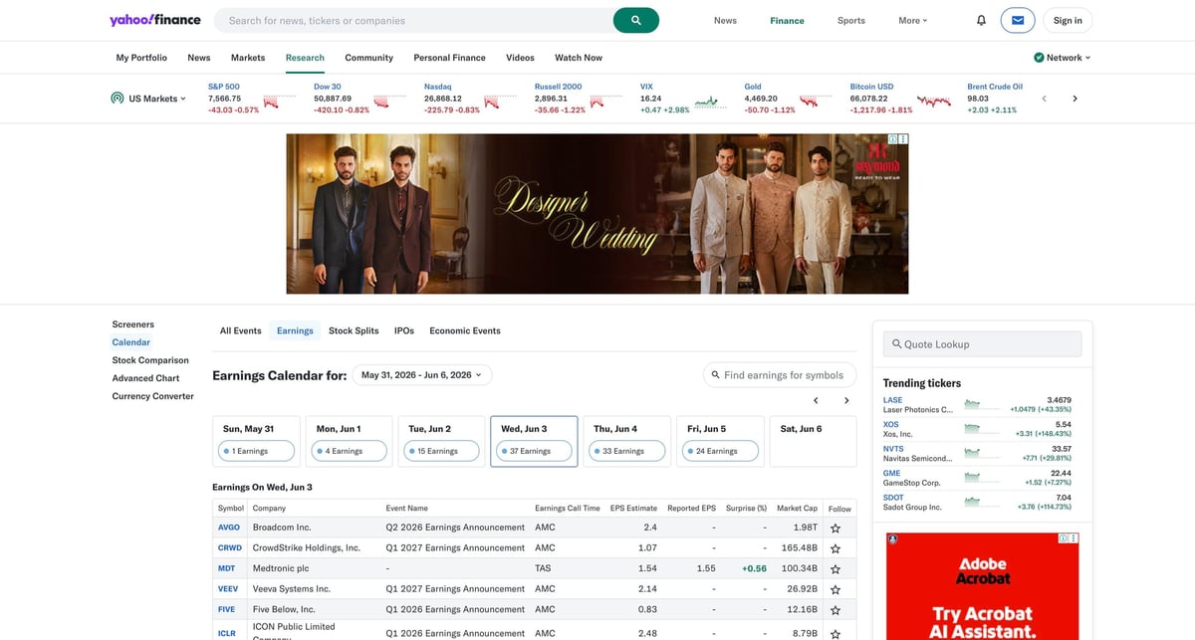Click the main search field
1195x640 pixels.
pyautogui.click(x=413, y=20)
